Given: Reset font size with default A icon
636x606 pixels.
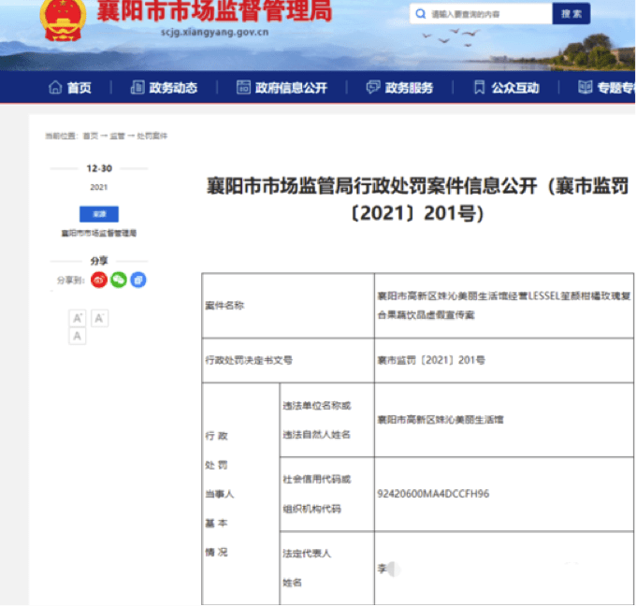Looking at the screenshot, I should coord(79,336).
